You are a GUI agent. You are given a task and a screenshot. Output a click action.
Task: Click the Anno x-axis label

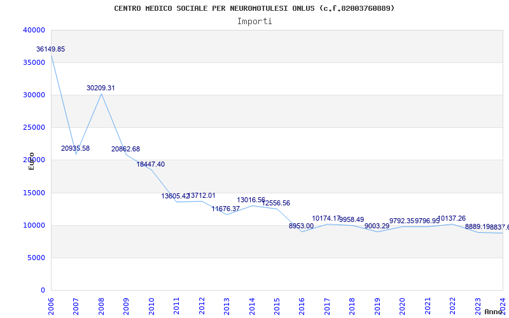pyautogui.click(x=494, y=312)
